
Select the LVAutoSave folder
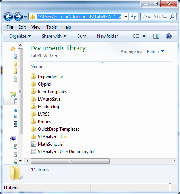(46, 99)
